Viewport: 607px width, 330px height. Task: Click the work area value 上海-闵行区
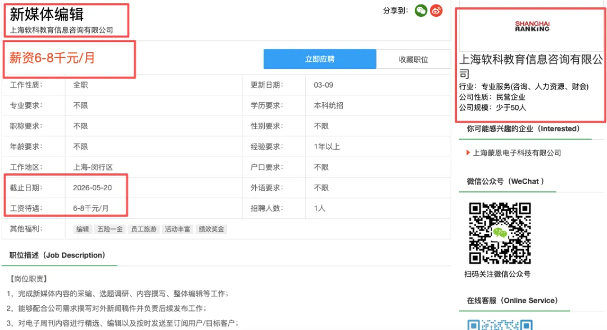click(93, 167)
